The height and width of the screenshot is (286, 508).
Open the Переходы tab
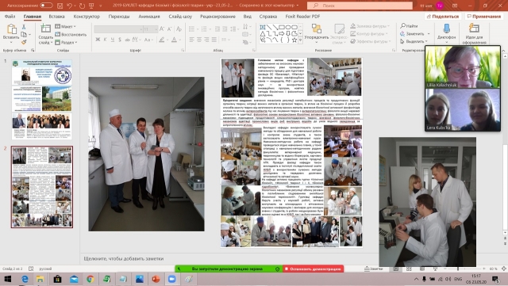(x=119, y=16)
